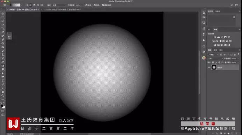Open the color wheel panel icon

point(204,58)
